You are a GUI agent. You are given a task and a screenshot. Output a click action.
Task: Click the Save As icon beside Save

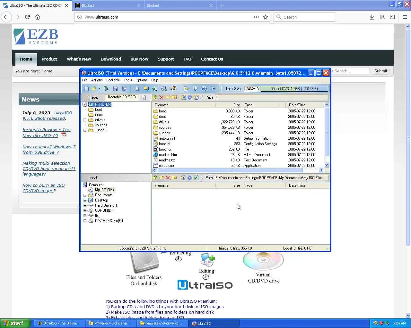124,89
